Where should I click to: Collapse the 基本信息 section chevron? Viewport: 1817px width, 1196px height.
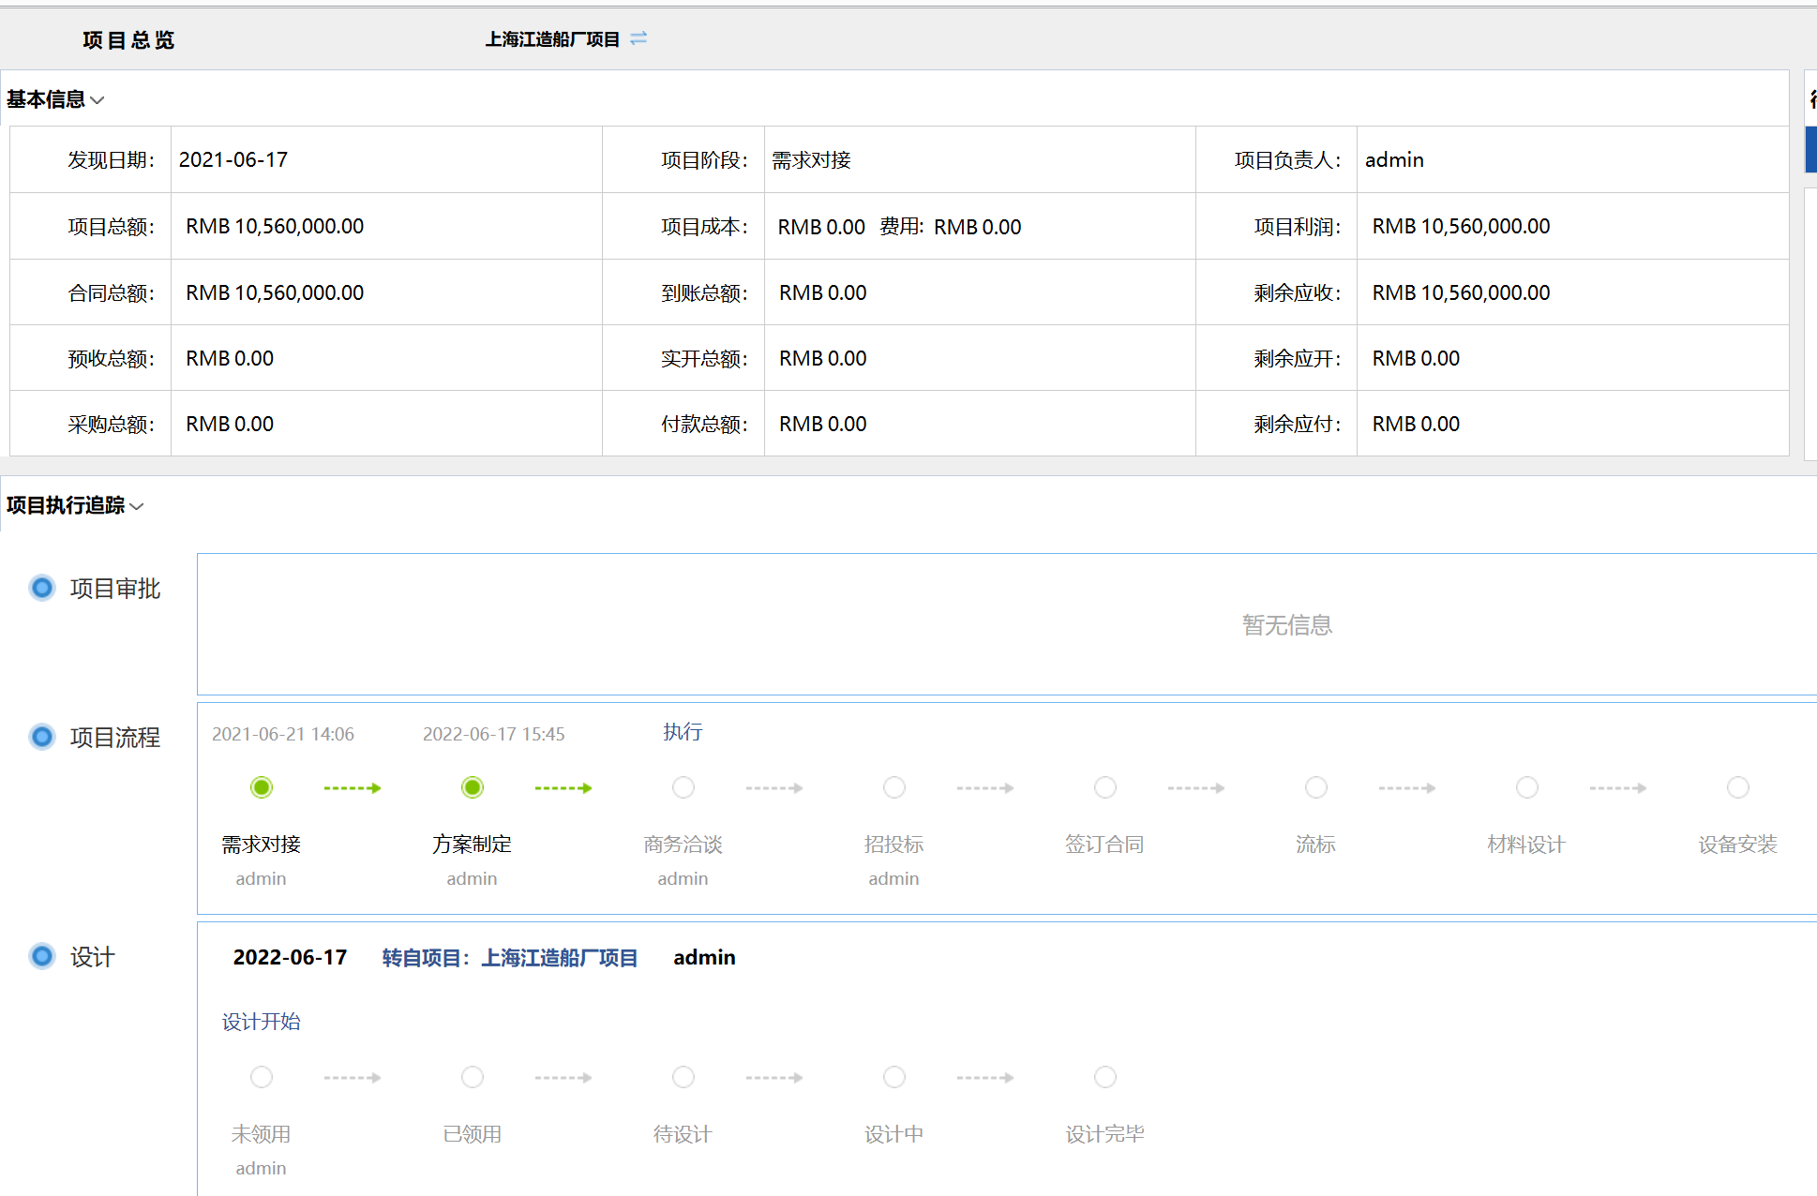tap(98, 100)
